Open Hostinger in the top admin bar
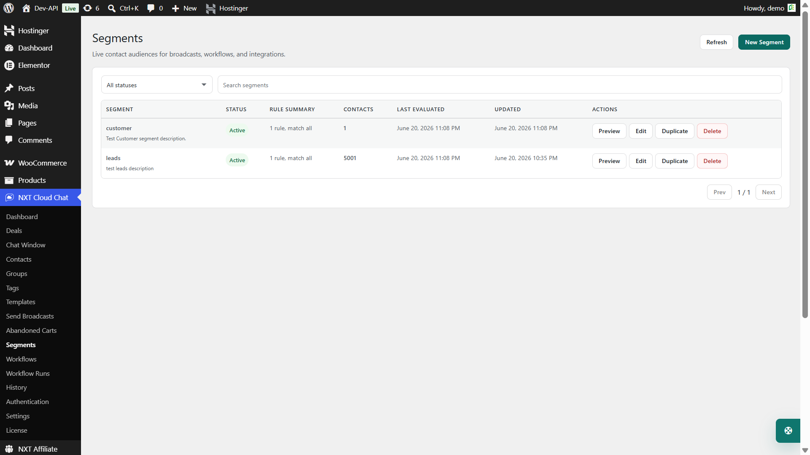This screenshot has height=455, width=810. (227, 8)
